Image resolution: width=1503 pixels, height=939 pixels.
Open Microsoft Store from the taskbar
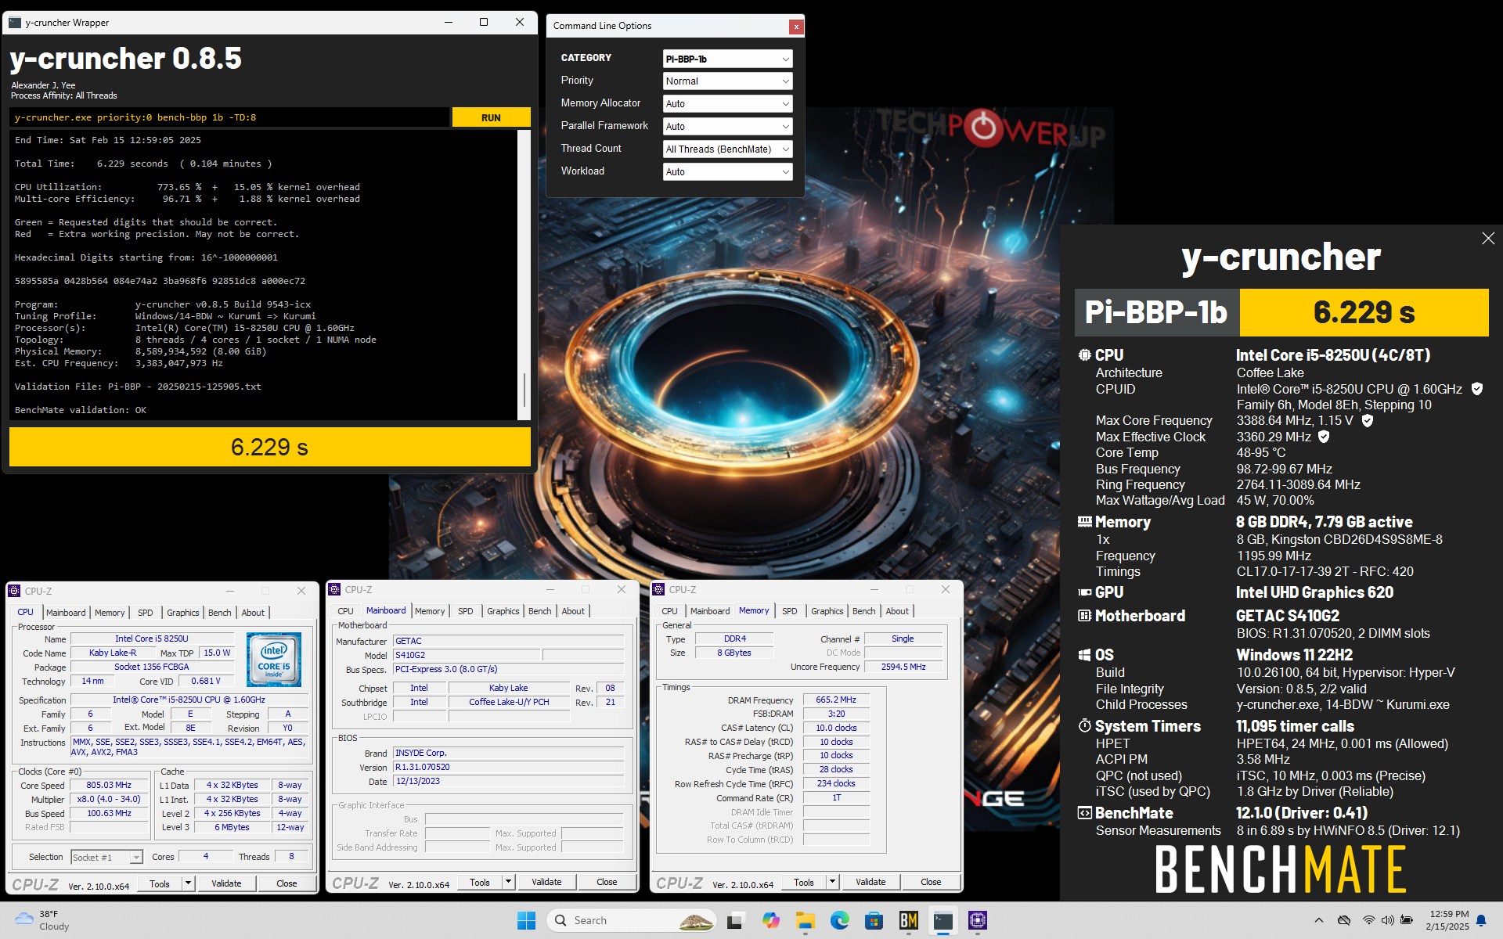click(x=874, y=920)
